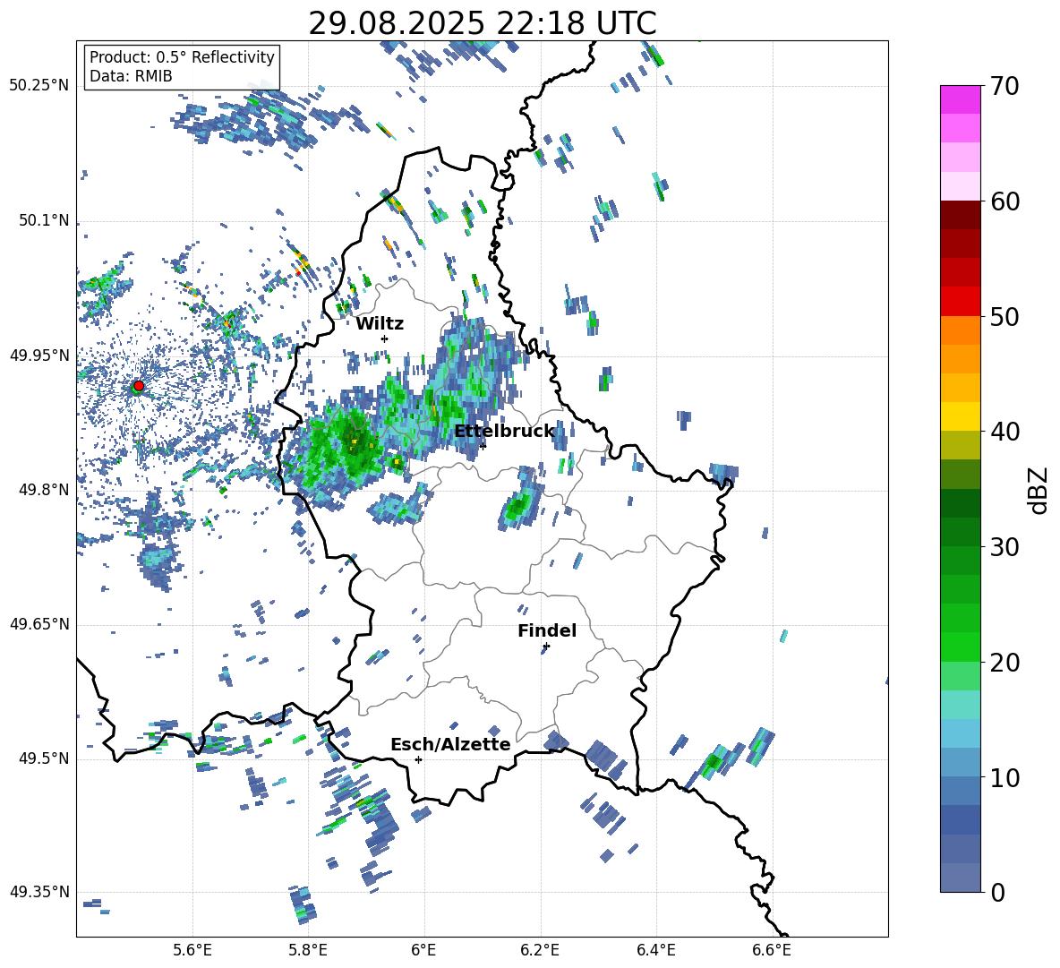The width and height of the screenshot is (1060, 968).
Task: Click the Product: 0.5° Reflectivity text
Action: pos(182,56)
